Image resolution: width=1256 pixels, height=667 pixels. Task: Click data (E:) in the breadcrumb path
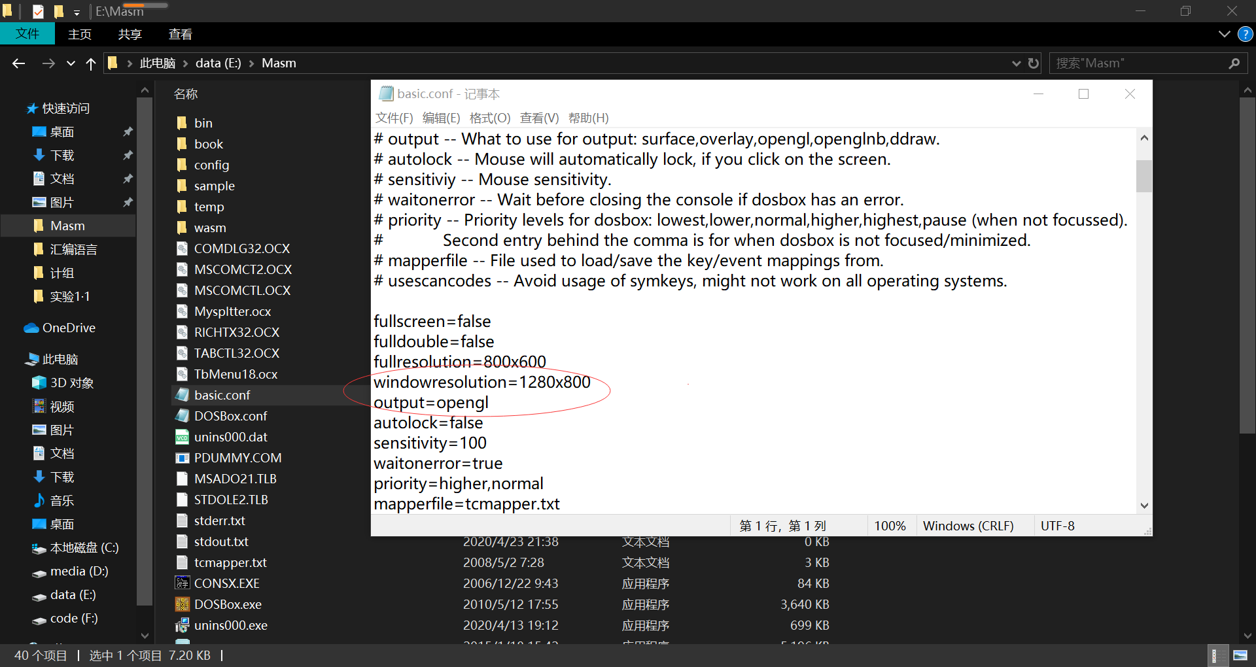218,63
